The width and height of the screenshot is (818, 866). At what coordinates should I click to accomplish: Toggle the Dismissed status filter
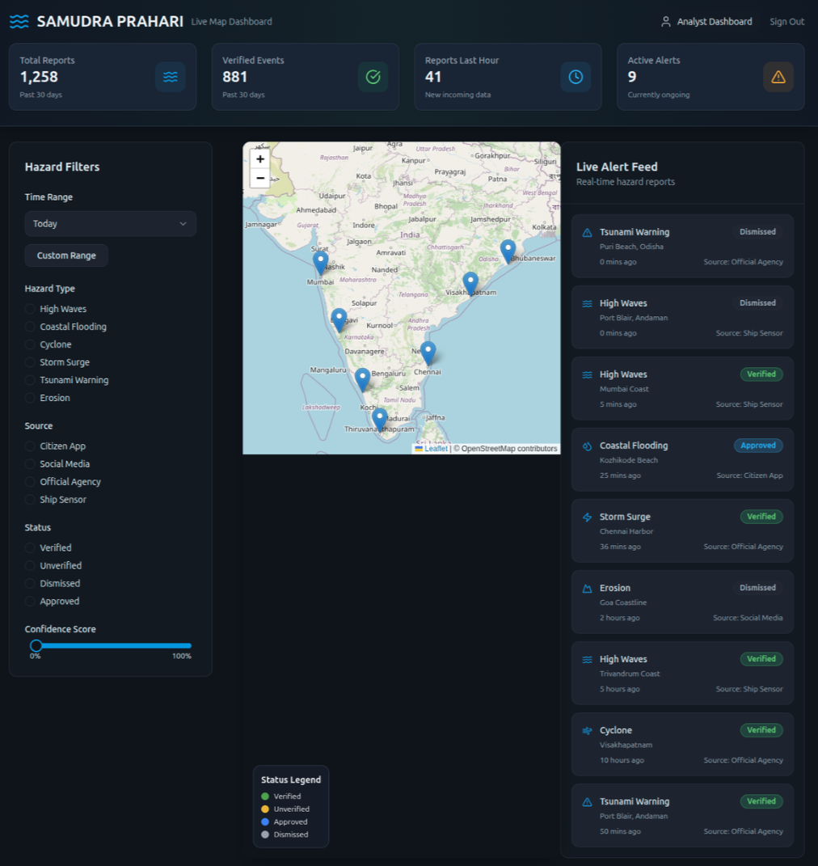[x=31, y=584]
